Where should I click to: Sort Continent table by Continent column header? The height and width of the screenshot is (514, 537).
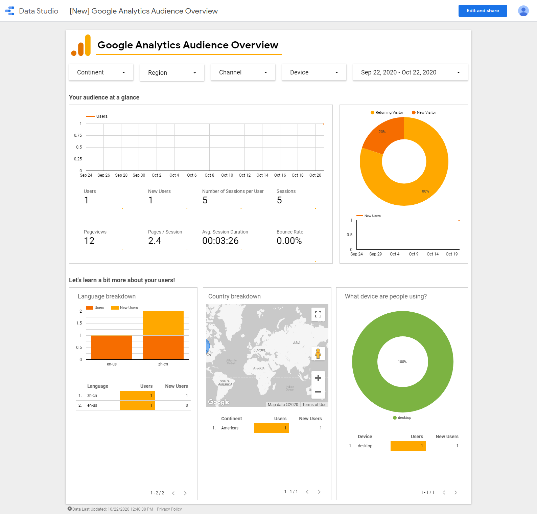coord(232,419)
